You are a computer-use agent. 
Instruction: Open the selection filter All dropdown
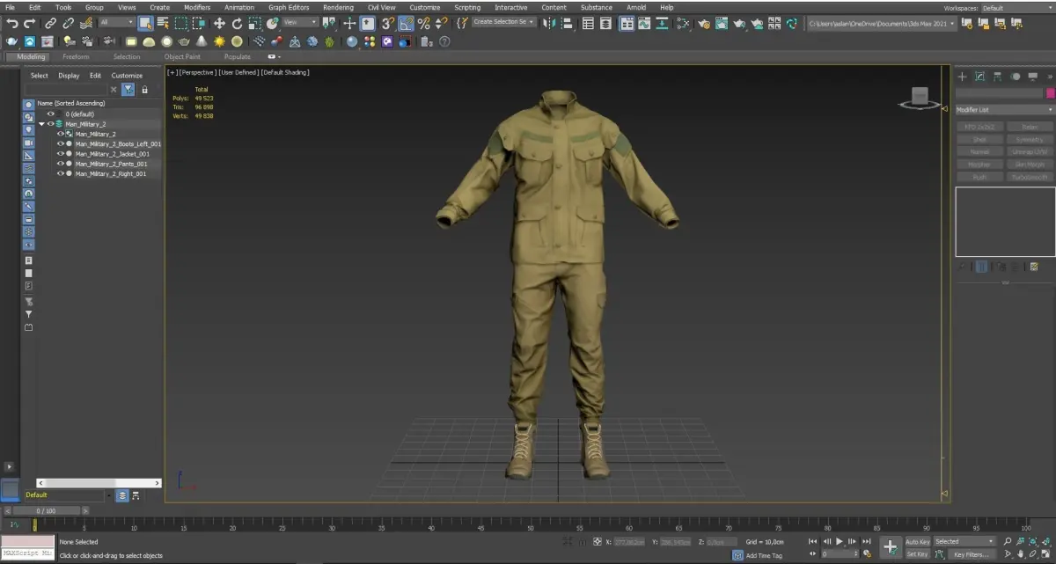[x=116, y=23]
